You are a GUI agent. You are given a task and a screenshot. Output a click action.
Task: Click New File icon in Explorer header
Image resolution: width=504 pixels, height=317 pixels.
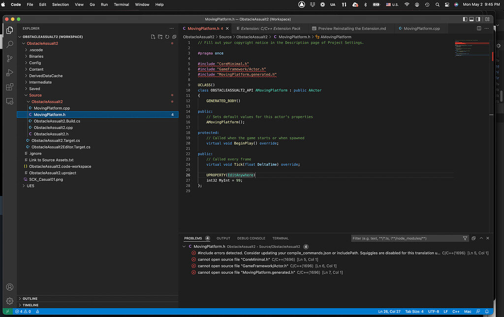pos(153,37)
